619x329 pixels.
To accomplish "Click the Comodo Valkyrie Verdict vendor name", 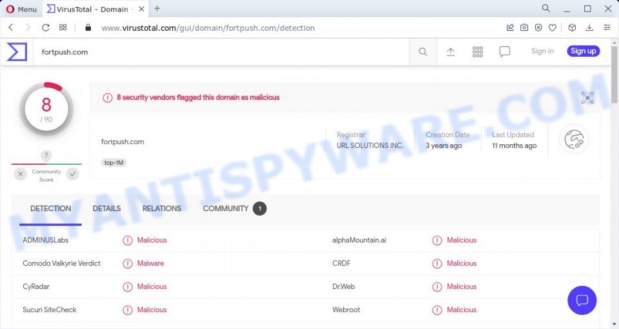I will click(62, 263).
